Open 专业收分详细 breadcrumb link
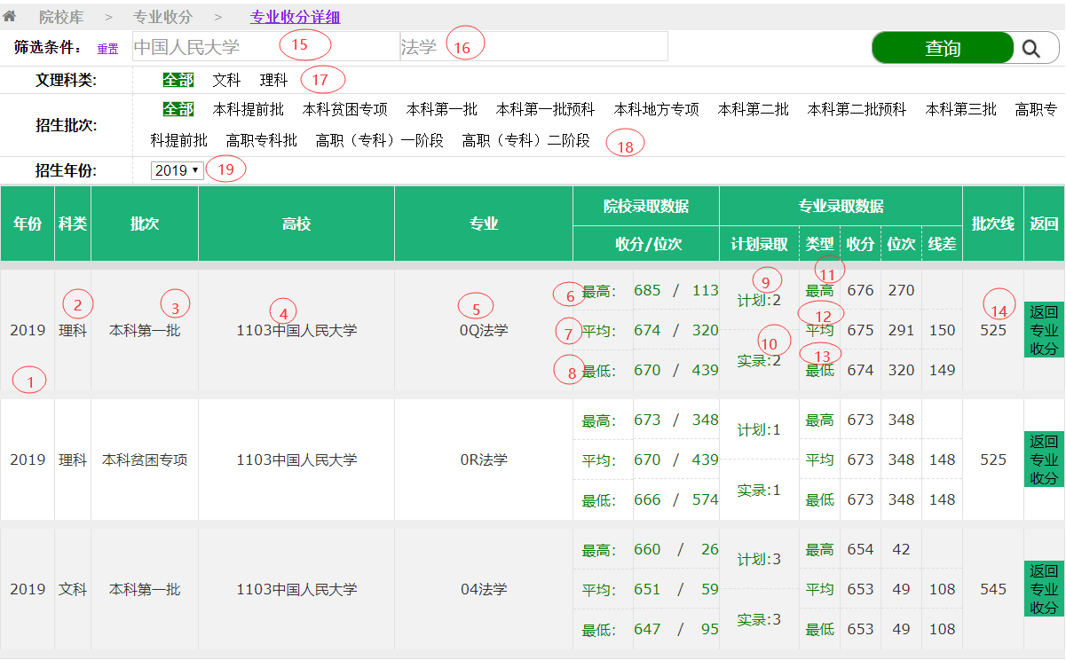Screen dimensions: 1066x660 click(x=295, y=17)
